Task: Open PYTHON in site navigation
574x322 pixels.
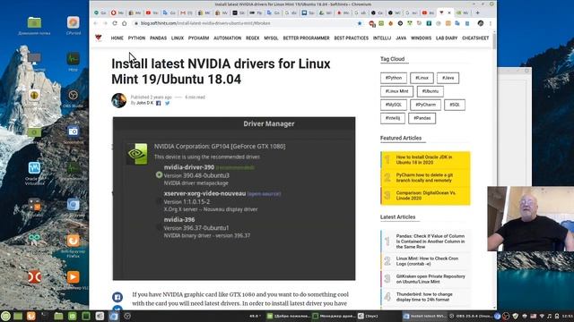Action: coord(136,38)
